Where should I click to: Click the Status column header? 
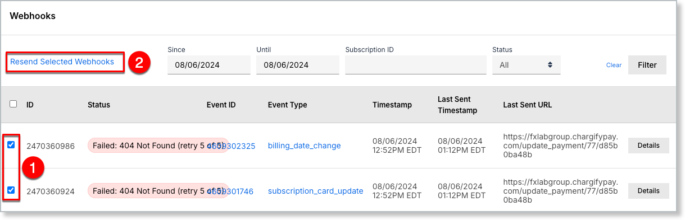click(x=99, y=105)
